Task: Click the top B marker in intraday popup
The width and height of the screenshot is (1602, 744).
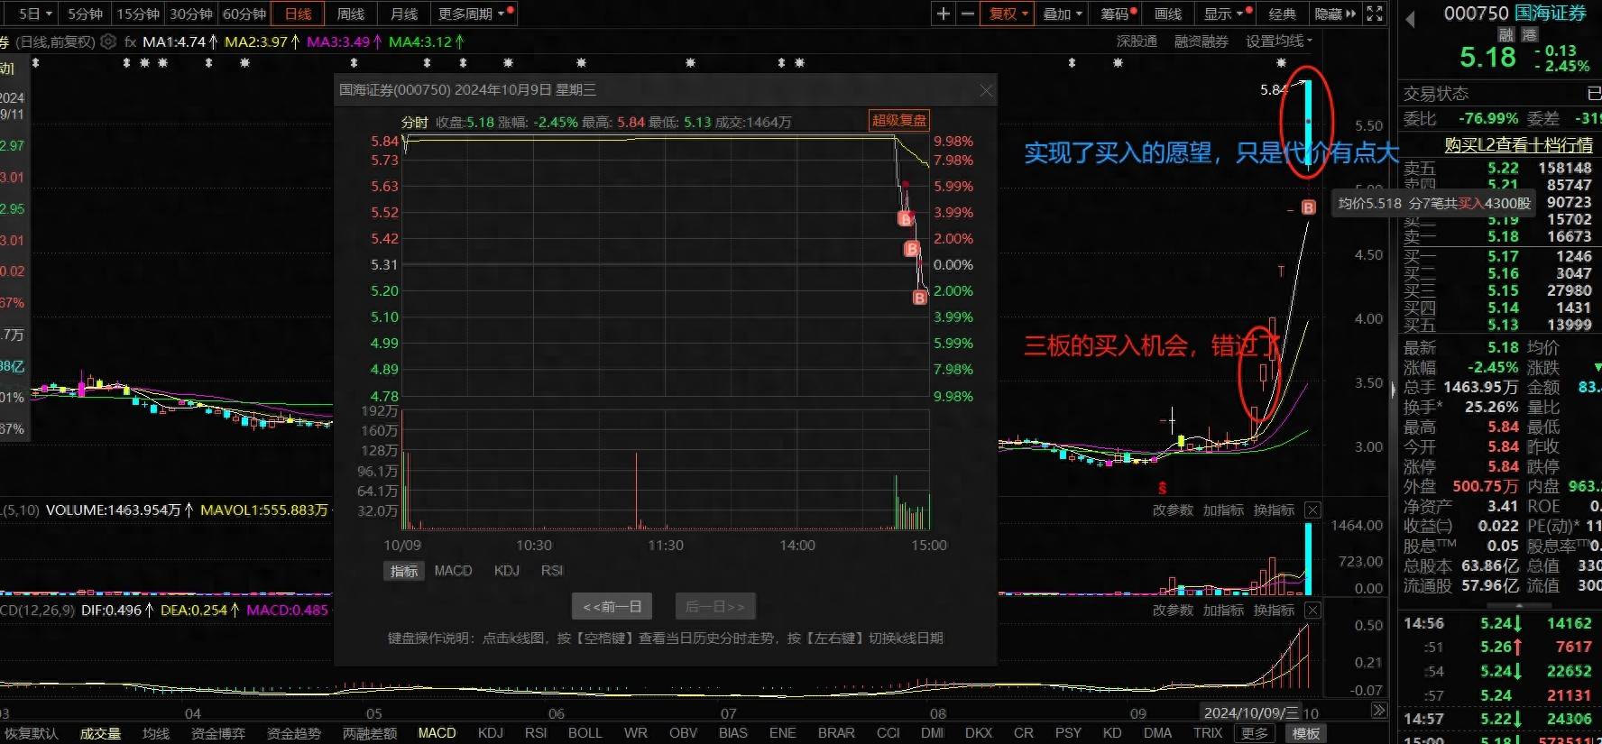Action: tap(906, 218)
